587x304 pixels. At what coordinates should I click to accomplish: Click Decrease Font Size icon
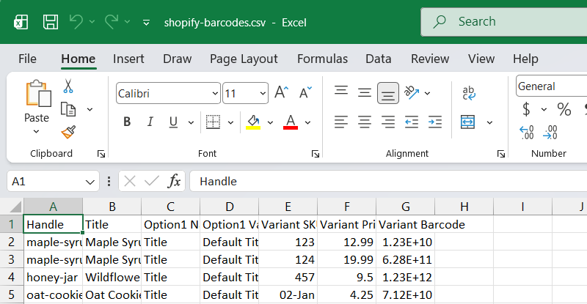tap(305, 92)
